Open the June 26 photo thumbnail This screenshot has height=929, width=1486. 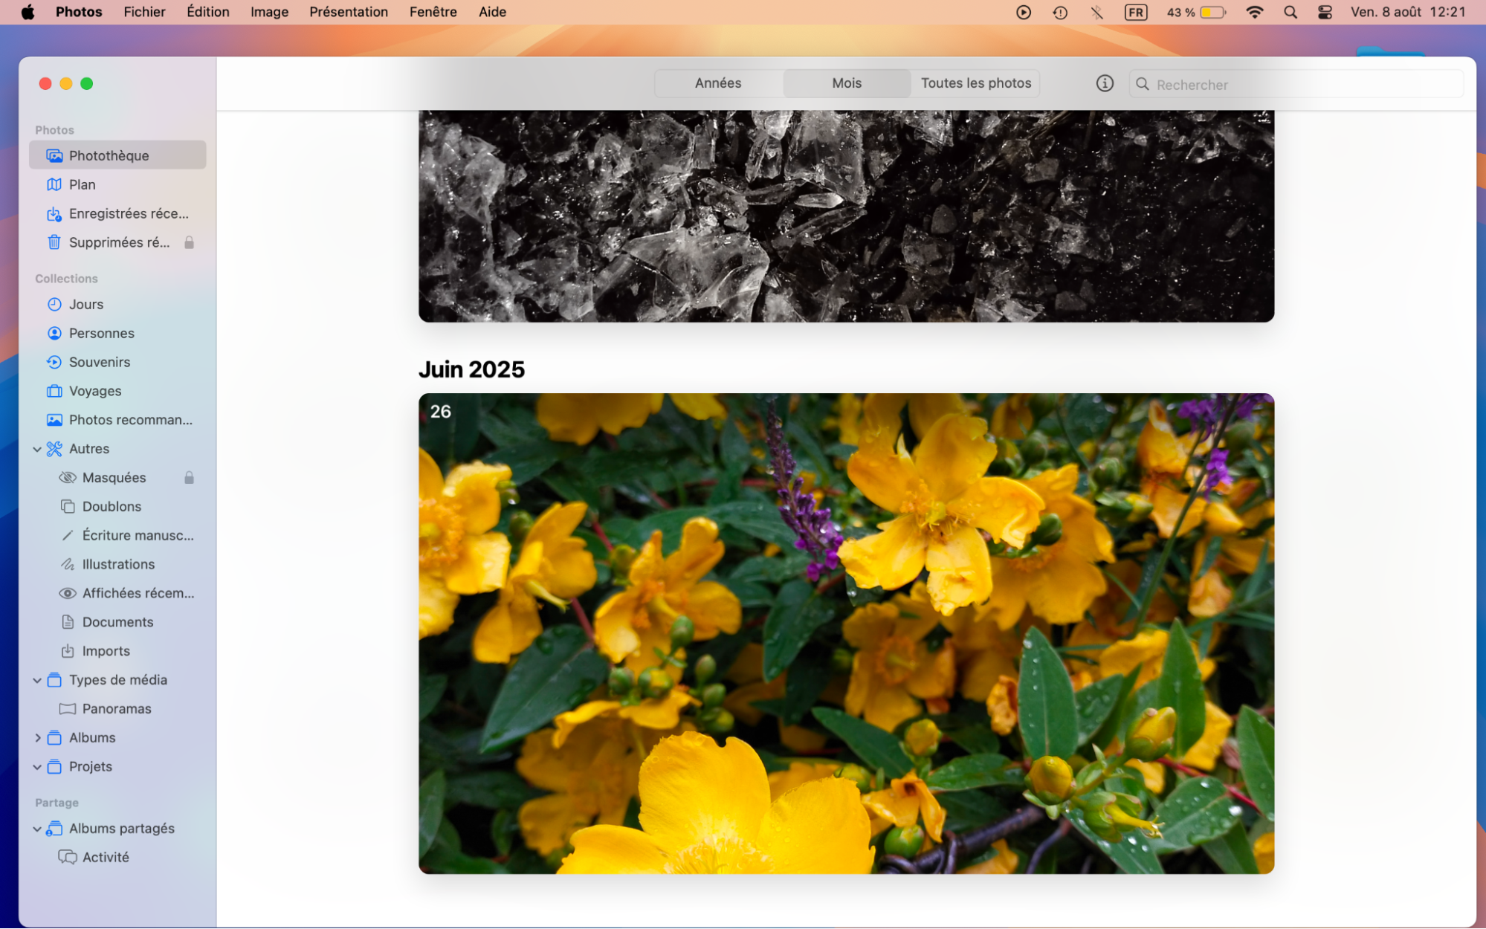click(846, 632)
